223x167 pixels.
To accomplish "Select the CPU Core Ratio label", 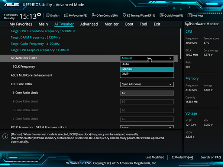I will 21,84.
